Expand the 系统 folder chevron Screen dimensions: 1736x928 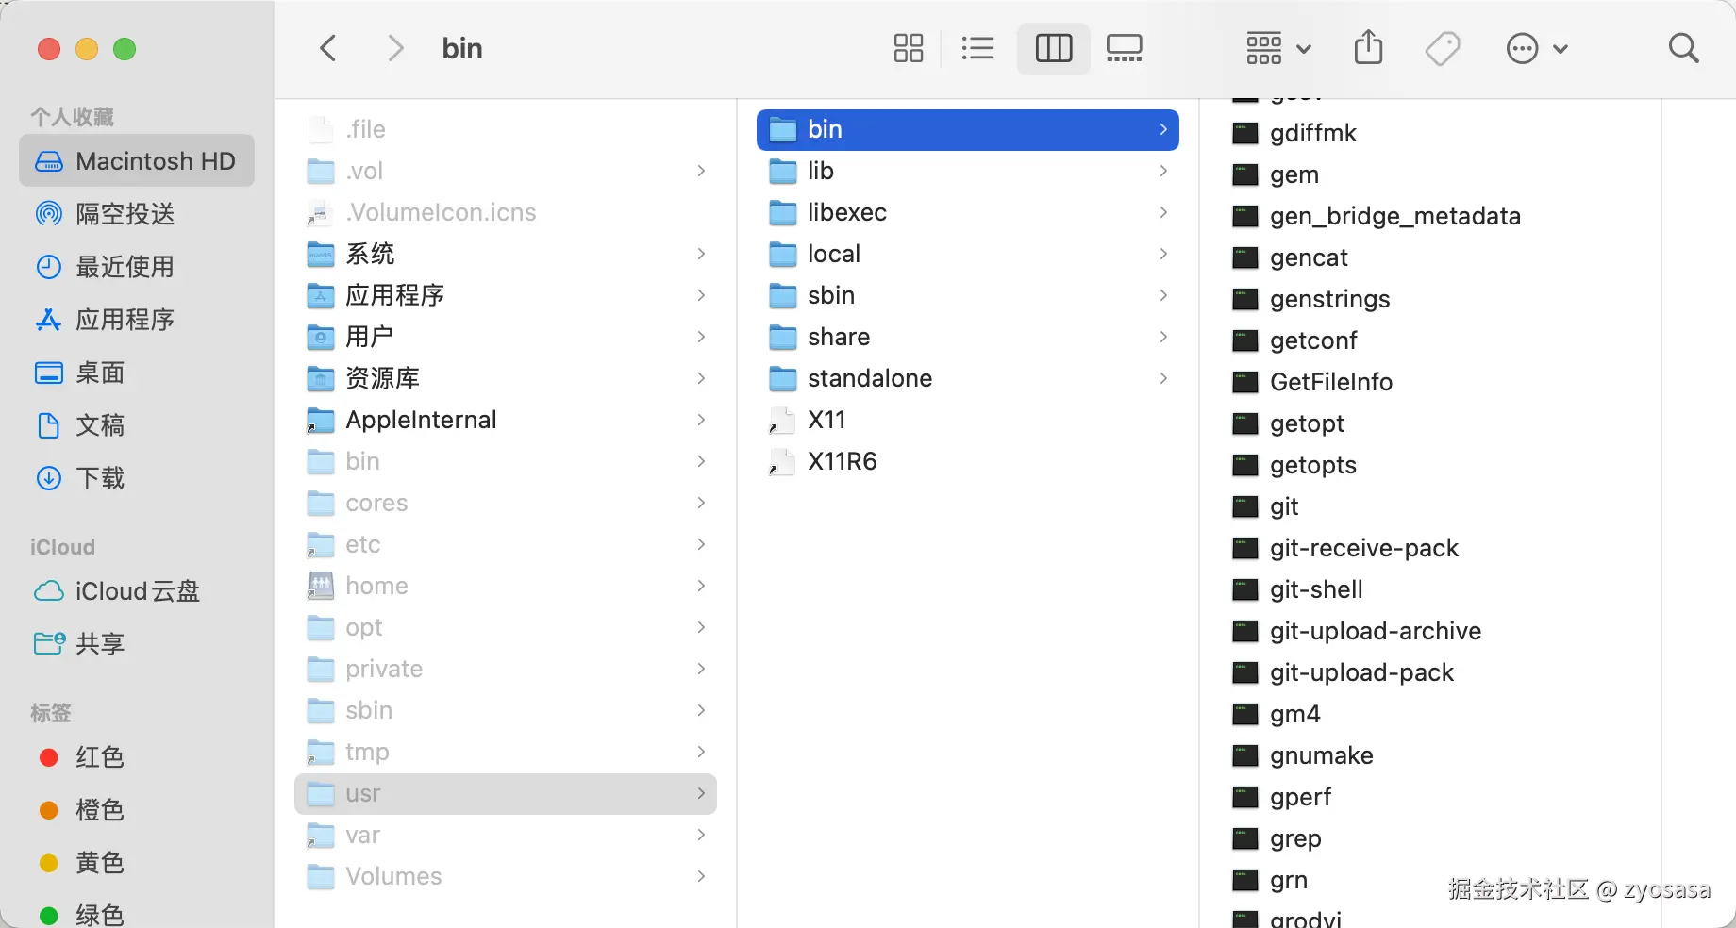click(700, 254)
